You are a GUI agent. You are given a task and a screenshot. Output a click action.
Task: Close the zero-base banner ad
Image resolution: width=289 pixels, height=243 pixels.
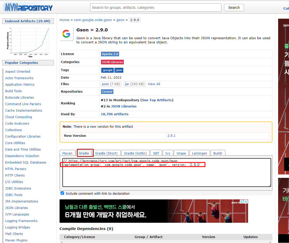246,201
